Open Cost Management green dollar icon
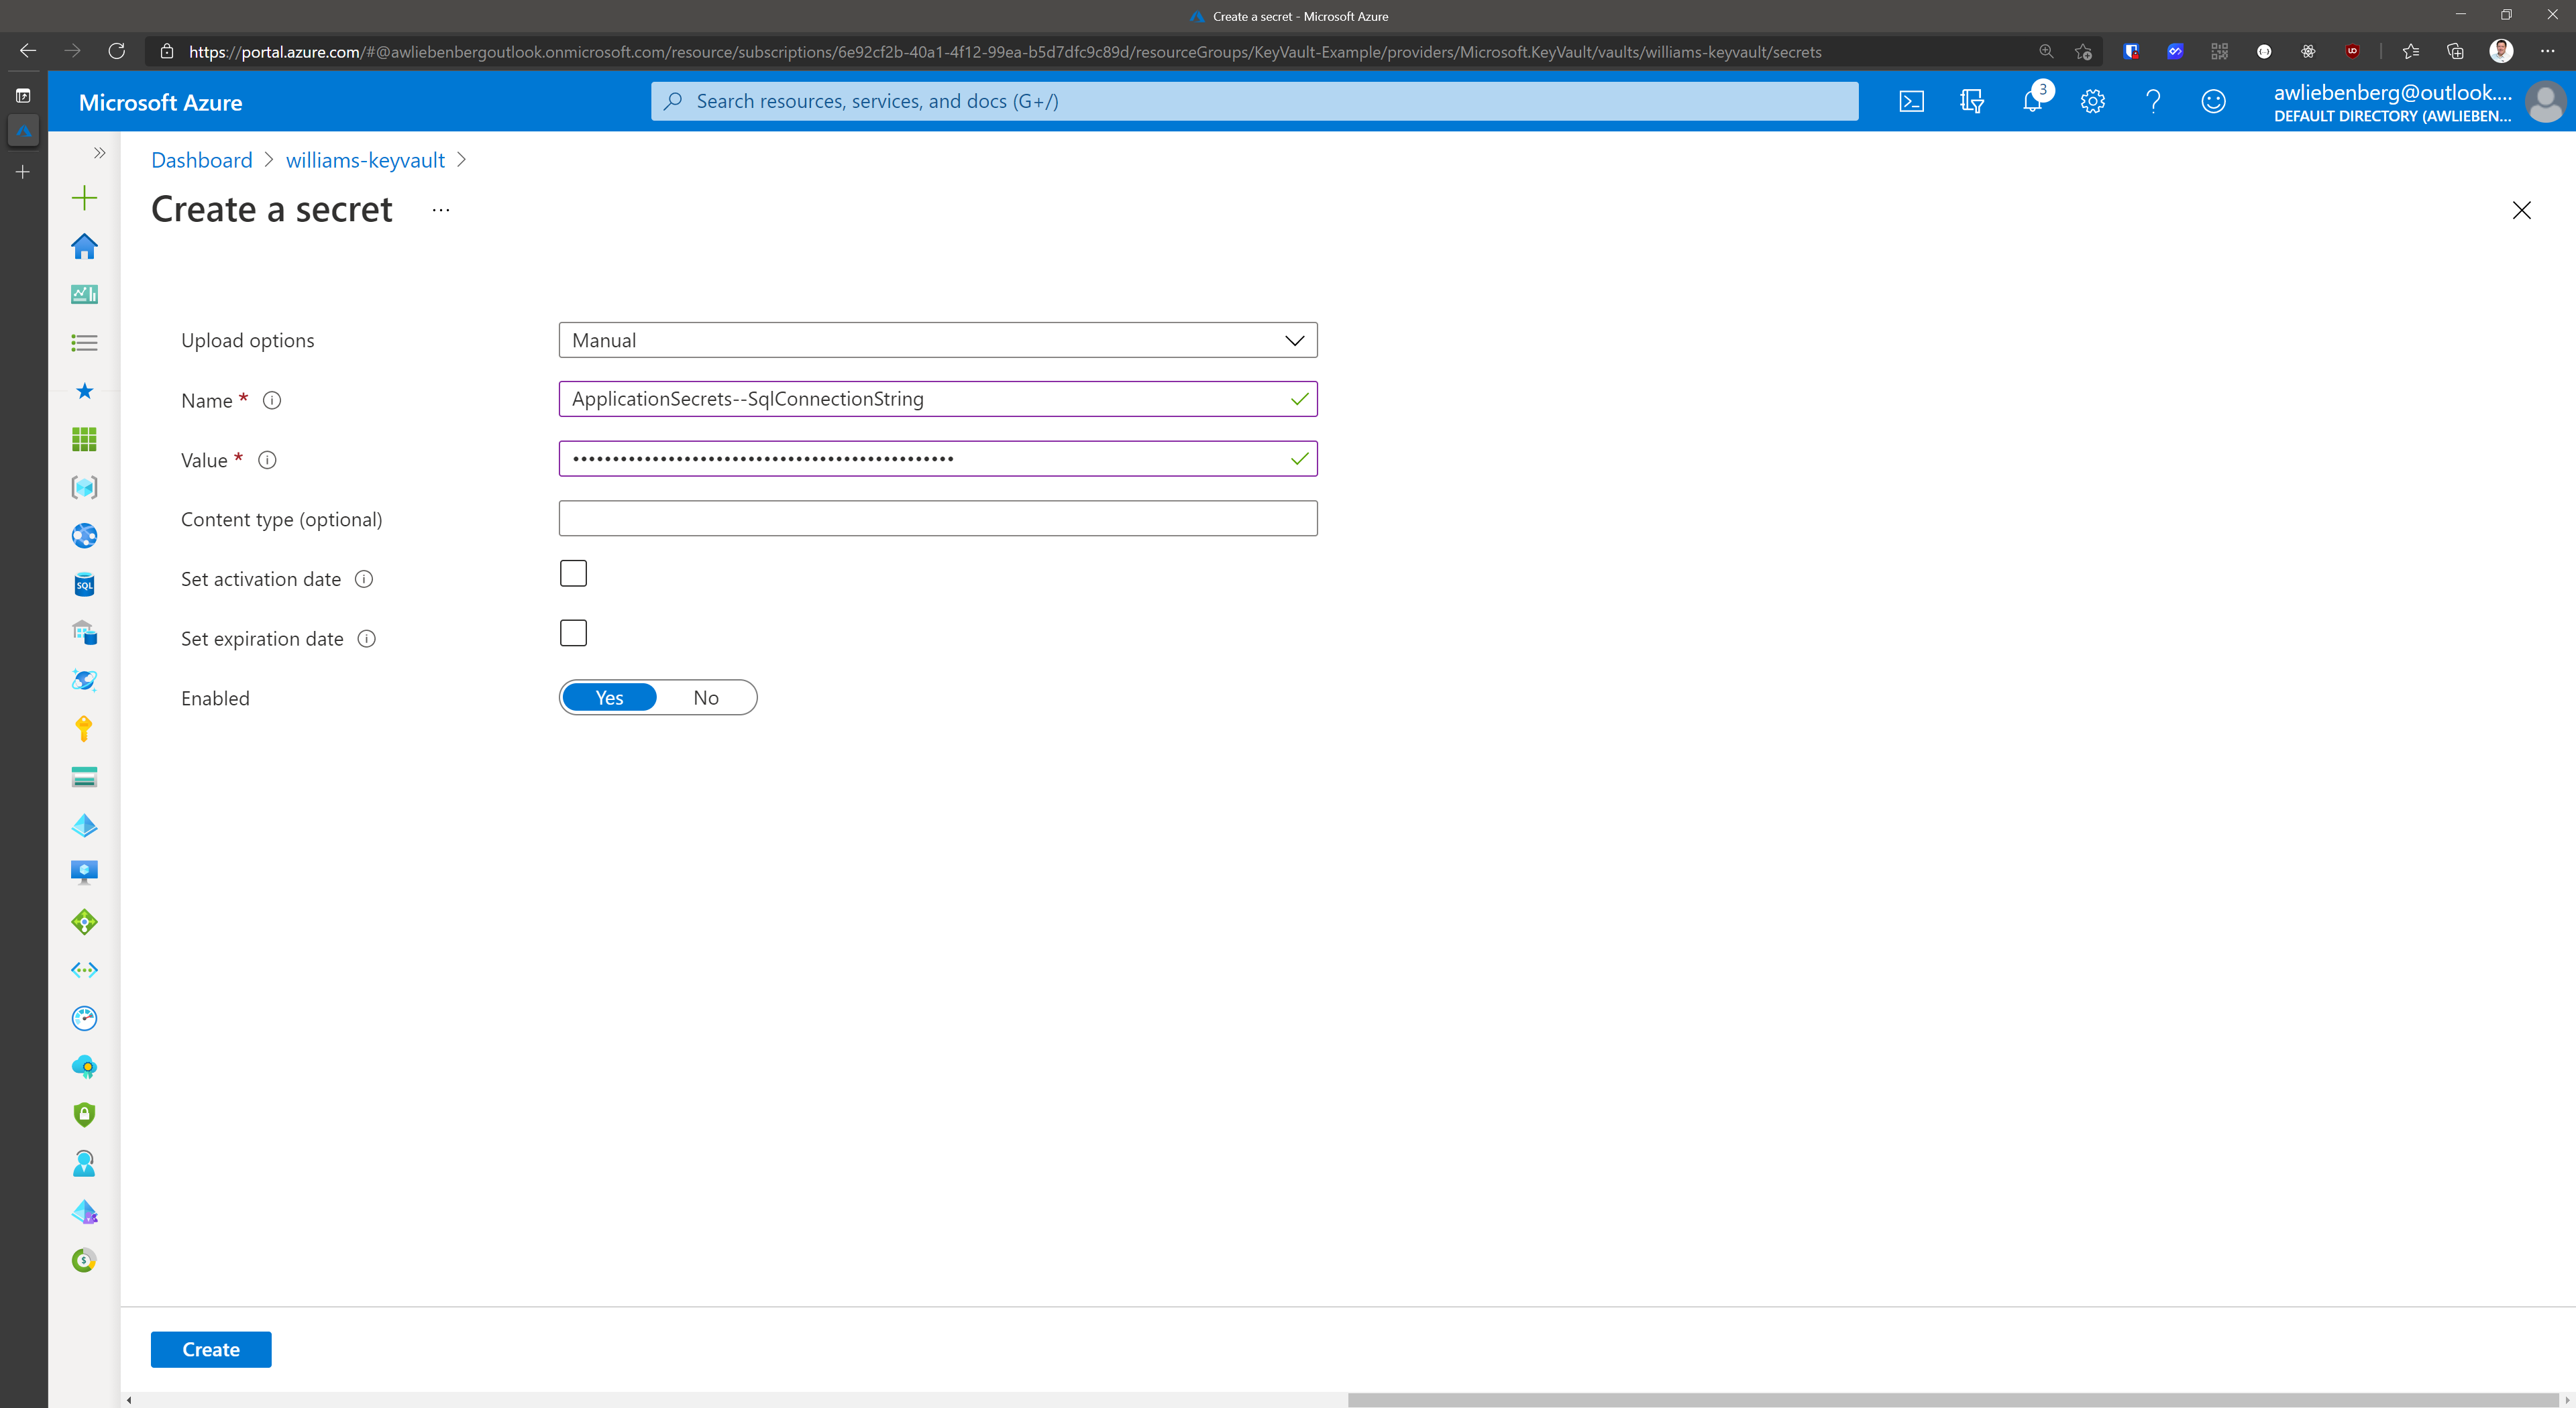Screen dimensions: 2576x1408 click(x=84, y=1259)
